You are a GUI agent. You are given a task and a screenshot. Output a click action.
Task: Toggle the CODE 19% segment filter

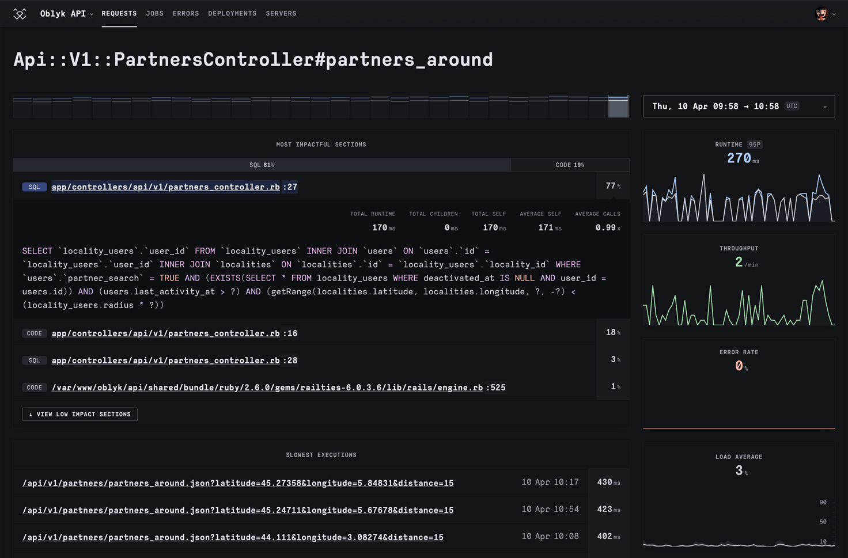click(570, 165)
